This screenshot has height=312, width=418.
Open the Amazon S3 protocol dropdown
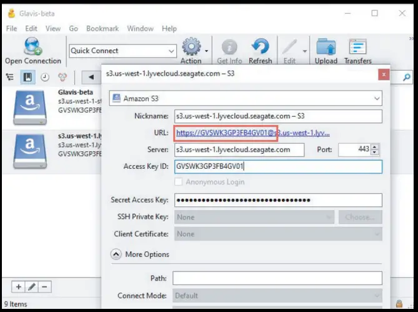coord(246,98)
